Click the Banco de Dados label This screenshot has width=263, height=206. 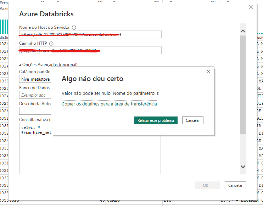tap(34, 88)
